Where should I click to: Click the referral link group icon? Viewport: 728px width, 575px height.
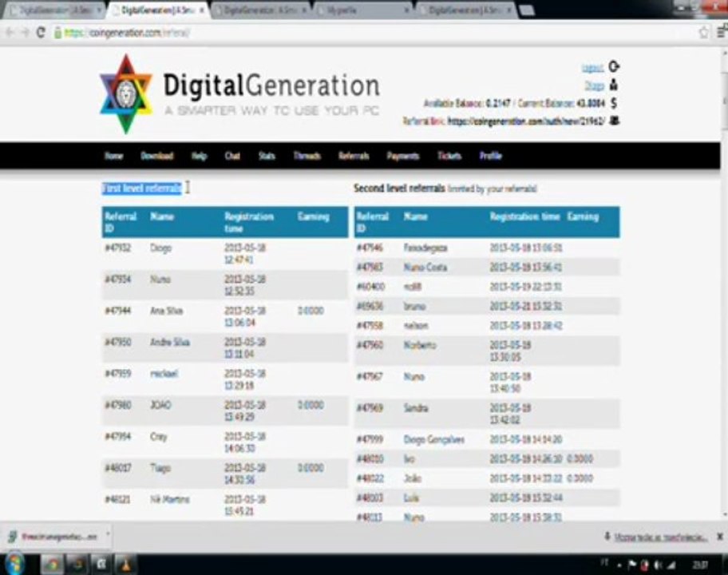coord(615,121)
